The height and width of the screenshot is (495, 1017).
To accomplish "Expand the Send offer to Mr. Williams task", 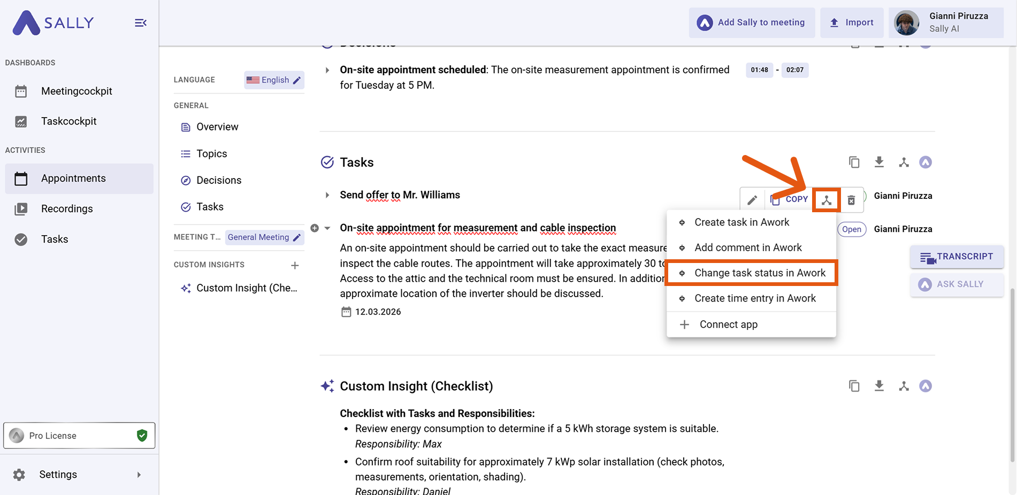I will click(x=327, y=195).
